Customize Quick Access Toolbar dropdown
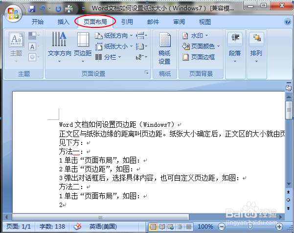Screen dimensions: 294x233 click(x=84, y=9)
